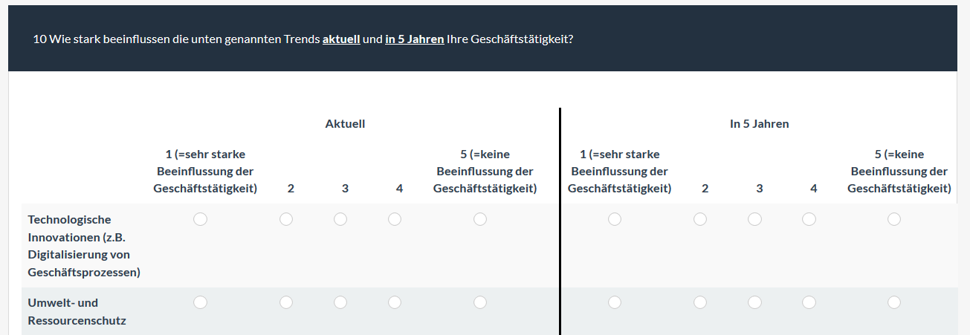Select 5 for Technologische Innovationen In 5 Jahren
The height and width of the screenshot is (335, 970).
tap(894, 219)
